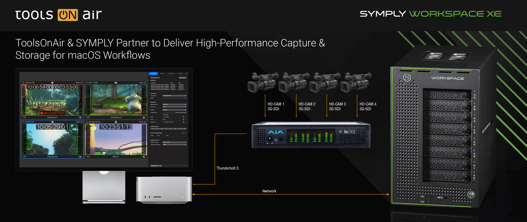Toggle audio monitor channel 8
Image resolution: width=527 pixels, height=222 pixels.
coord(184,128)
